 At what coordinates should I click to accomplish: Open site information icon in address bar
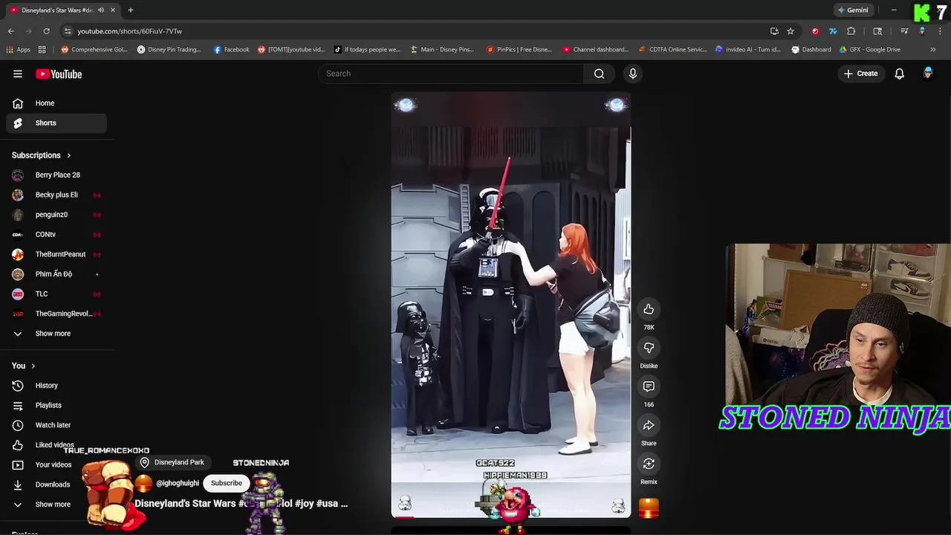pos(68,31)
